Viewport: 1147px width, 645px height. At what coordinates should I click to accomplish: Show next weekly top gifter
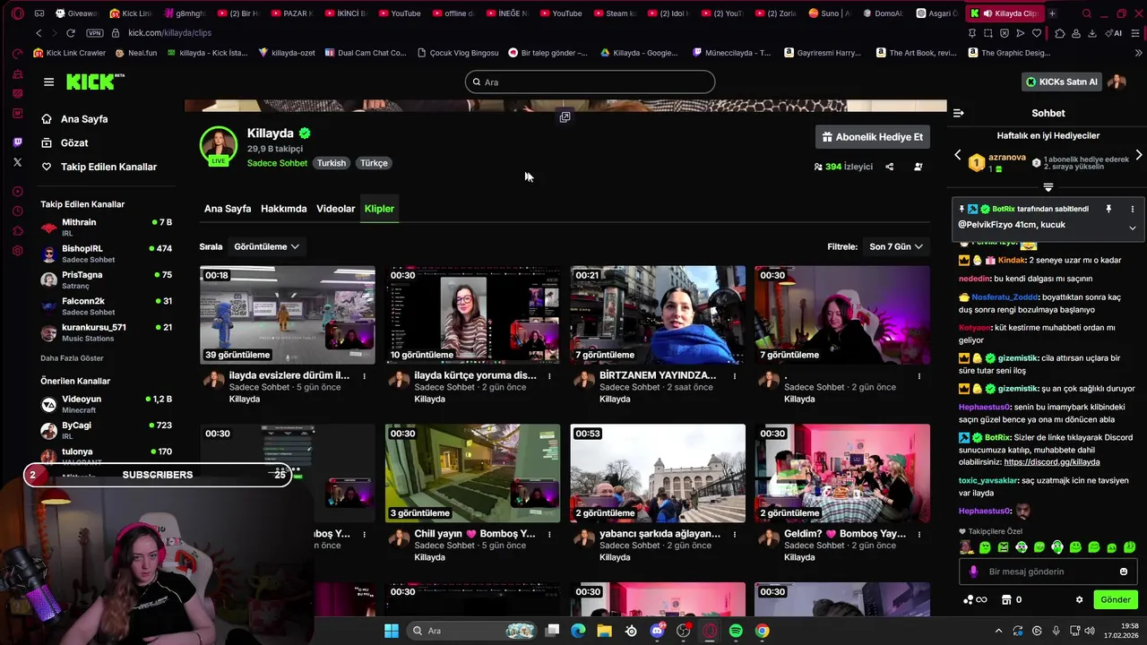tap(1139, 155)
